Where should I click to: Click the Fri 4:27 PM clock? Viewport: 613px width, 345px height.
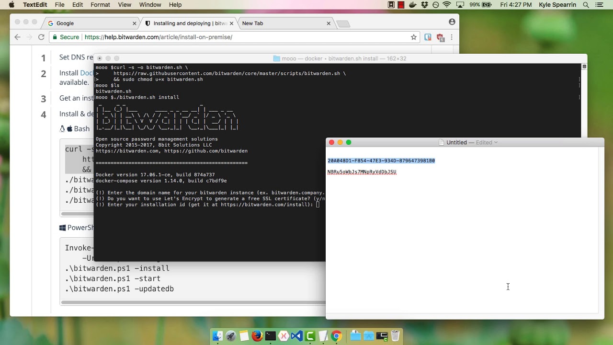[516, 5]
